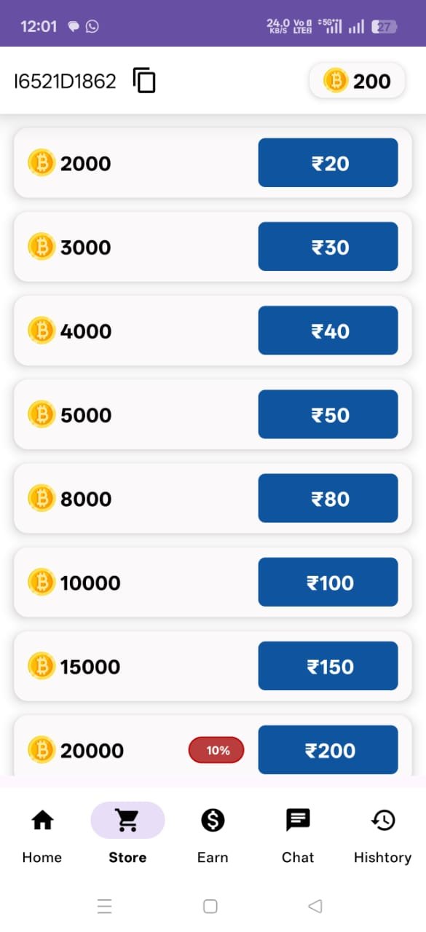Tap the ₹50 button for 5000 coins
This screenshot has height=932, width=426.
click(x=328, y=414)
